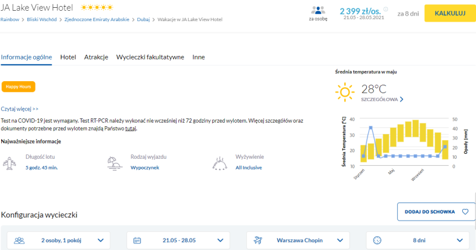The width and height of the screenshot is (476, 250).
Task: Open the Dubaj breadcrumb link
Action: coord(143,19)
